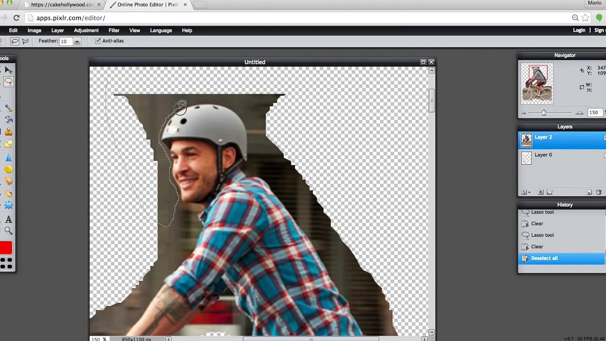Pick the Spot heal band-aid tool
The image size is (606, 341).
pos(9,193)
